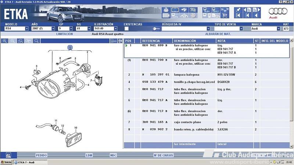Click the multiple shopping carts icon

(x=225, y=10)
